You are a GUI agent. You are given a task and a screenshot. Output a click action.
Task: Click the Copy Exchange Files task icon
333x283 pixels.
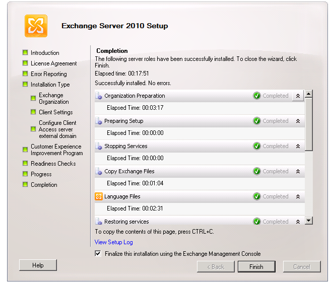(x=99, y=171)
